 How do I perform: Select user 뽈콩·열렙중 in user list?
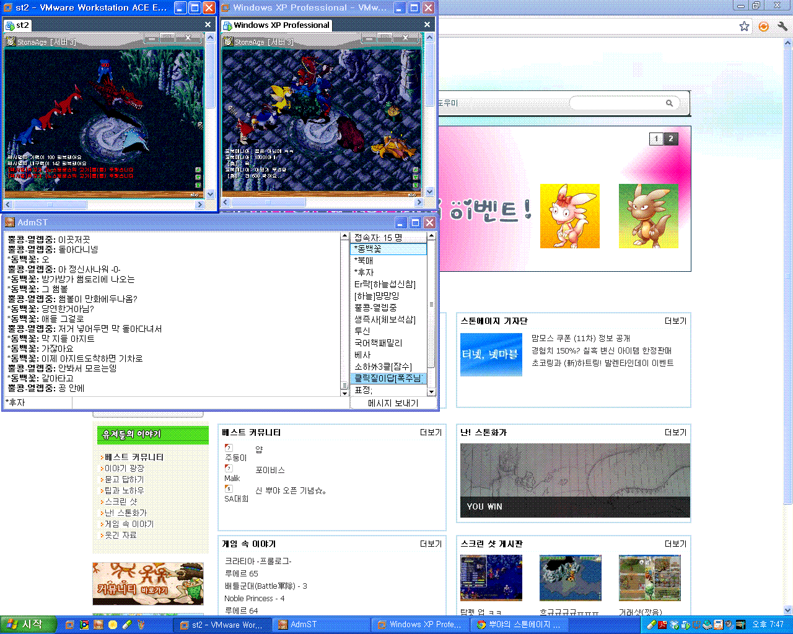point(388,308)
